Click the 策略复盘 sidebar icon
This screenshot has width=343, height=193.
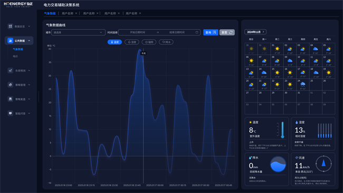(x=10, y=99)
